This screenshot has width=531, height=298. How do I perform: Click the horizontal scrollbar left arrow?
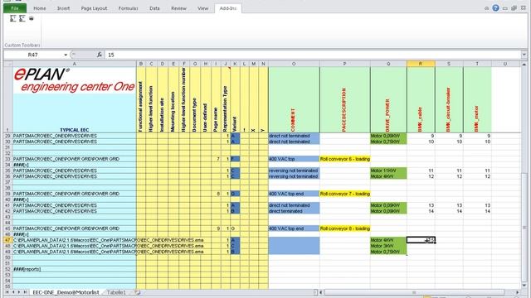[321, 292]
